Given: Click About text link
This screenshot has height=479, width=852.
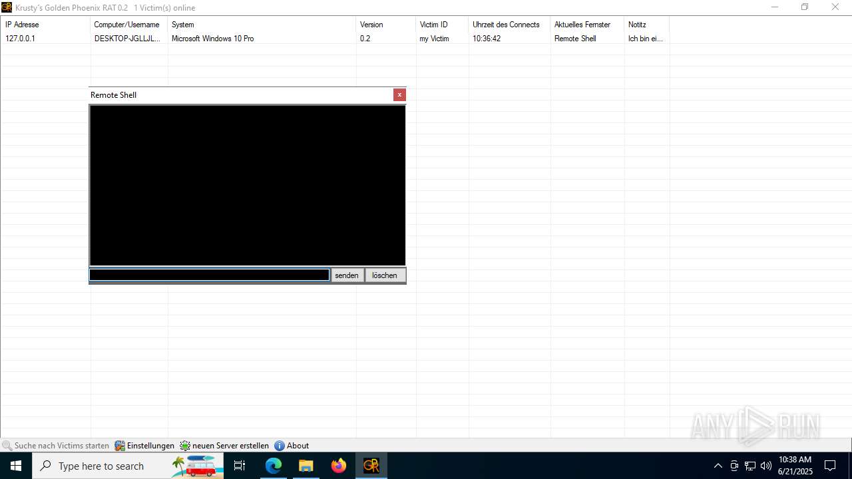Looking at the screenshot, I should [x=298, y=446].
